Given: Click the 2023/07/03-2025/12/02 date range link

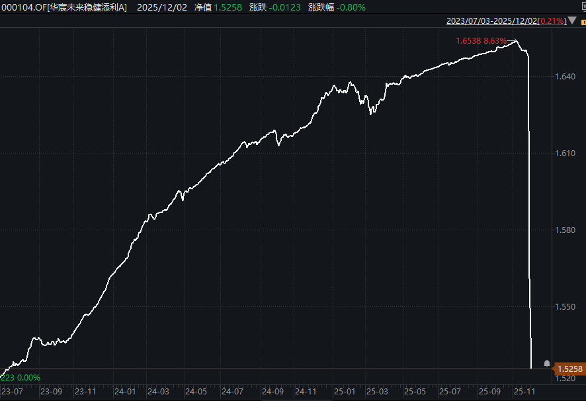Looking at the screenshot, I should pyautogui.click(x=492, y=21).
